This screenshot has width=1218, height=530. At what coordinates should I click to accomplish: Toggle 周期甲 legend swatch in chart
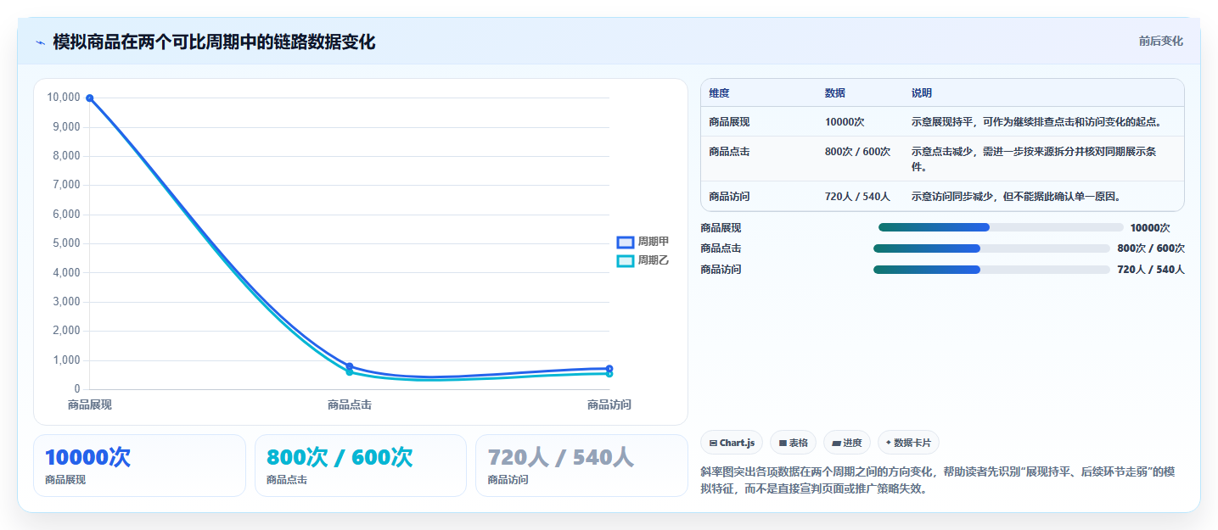625,242
